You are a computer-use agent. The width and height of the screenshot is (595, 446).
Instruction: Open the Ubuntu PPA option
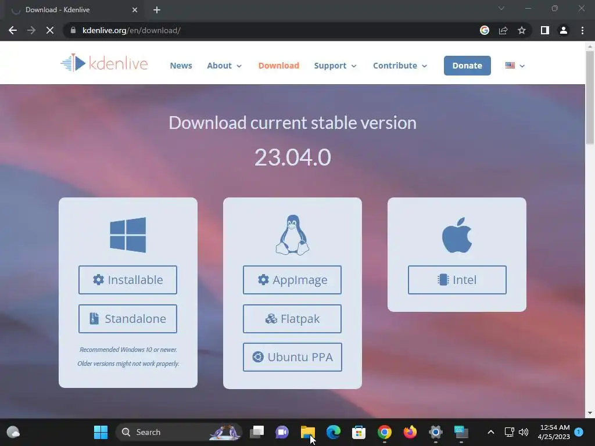292,357
